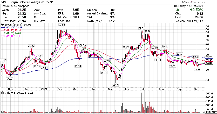Click the 28.23 EMA(200) axis price tag
Image resolution: width=217 pixels, height=114 pixels.
pos(209,57)
